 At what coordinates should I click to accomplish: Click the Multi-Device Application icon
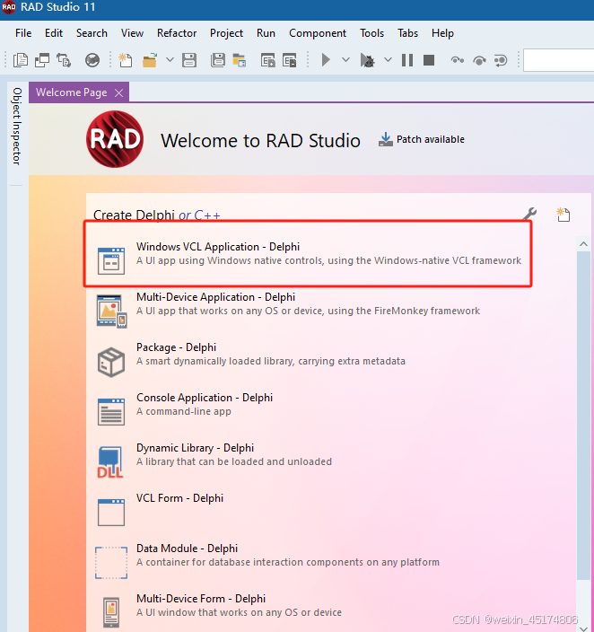coord(111,311)
